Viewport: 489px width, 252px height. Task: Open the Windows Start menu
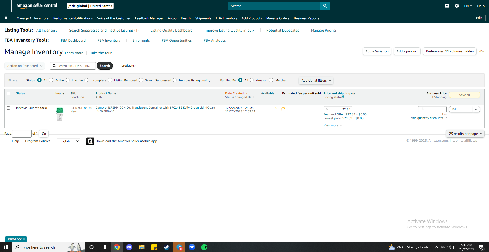pyautogui.click(x=6, y=247)
